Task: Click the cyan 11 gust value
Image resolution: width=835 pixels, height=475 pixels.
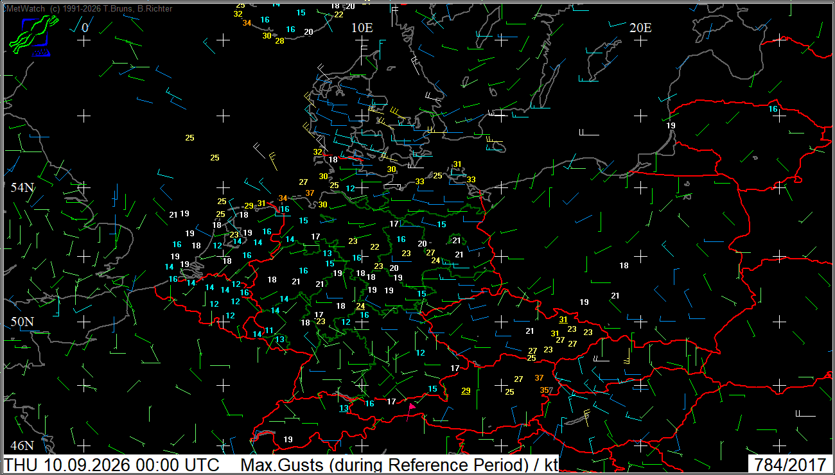Action: (x=269, y=331)
